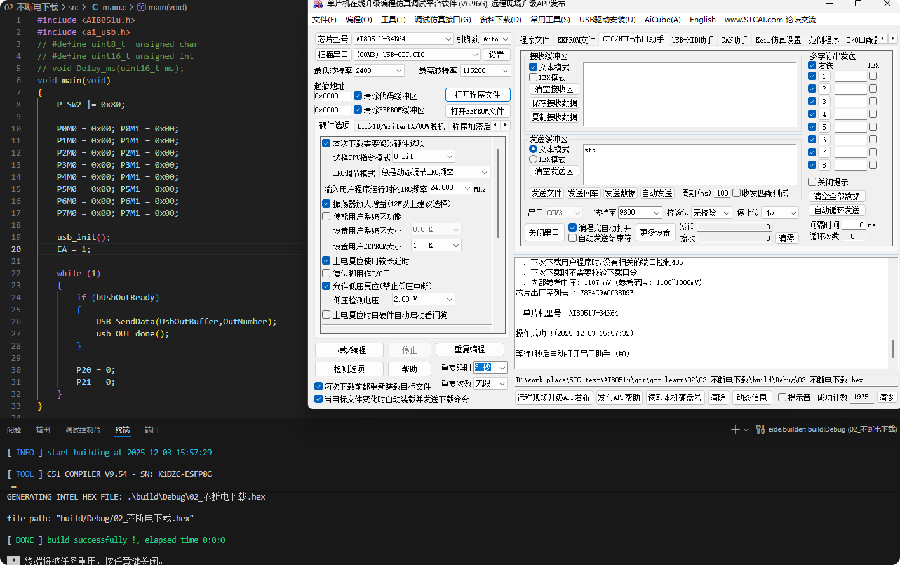This screenshot has width=900, height=565.
Task: Click the STC-ISP app icon in title bar
Action: (318, 4)
